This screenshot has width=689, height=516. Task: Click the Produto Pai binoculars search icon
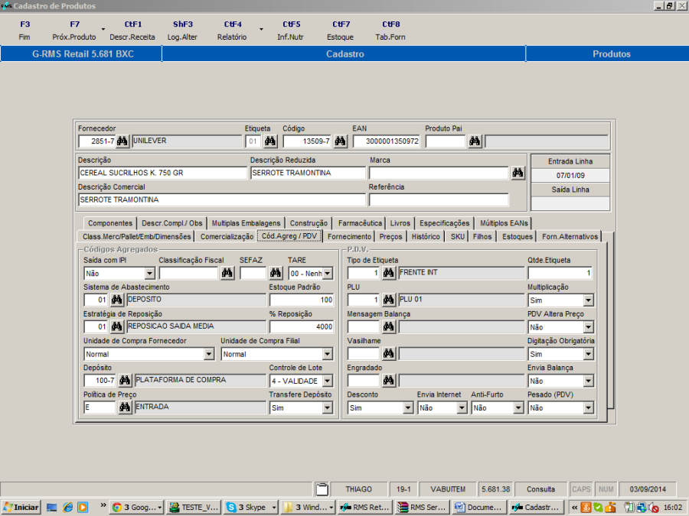(x=475, y=141)
